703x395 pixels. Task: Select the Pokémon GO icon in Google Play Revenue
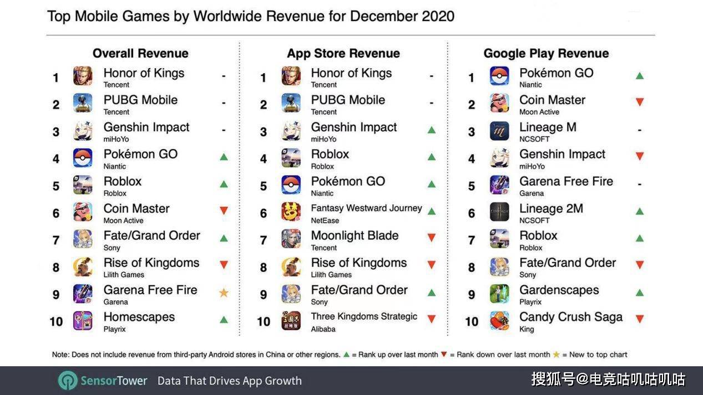[499, 76]
